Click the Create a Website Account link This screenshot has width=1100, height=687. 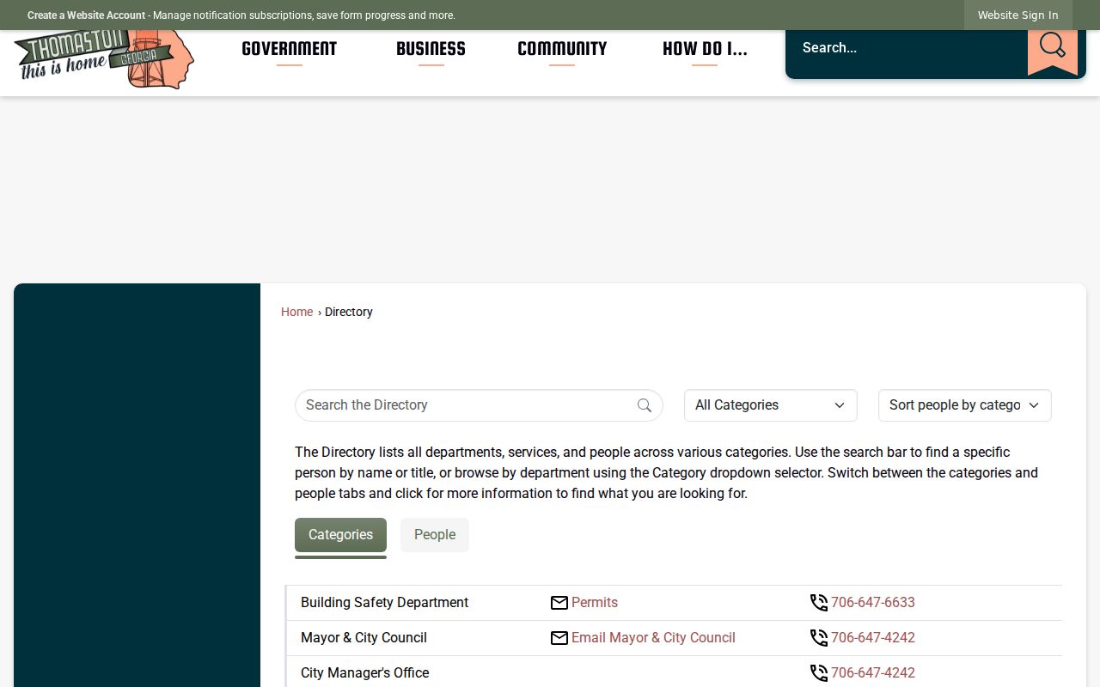coord(86,15)
